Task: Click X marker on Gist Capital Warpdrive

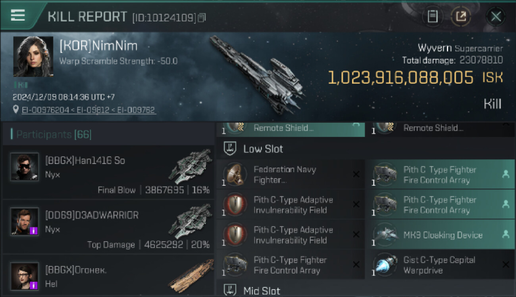Action: [506, 265]
